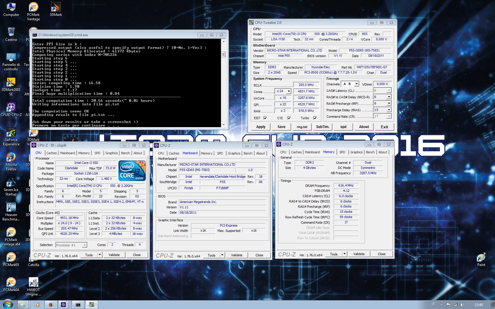Screen dimensions: 495x309
Task: Click the taskbar clock showing 13:44
Action: click(478, 305)
